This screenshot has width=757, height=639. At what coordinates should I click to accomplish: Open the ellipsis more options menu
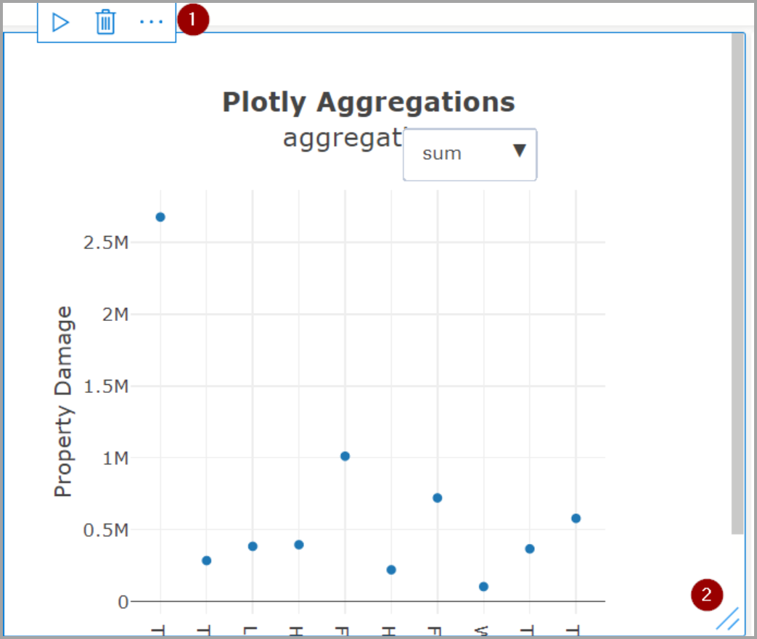151,22
